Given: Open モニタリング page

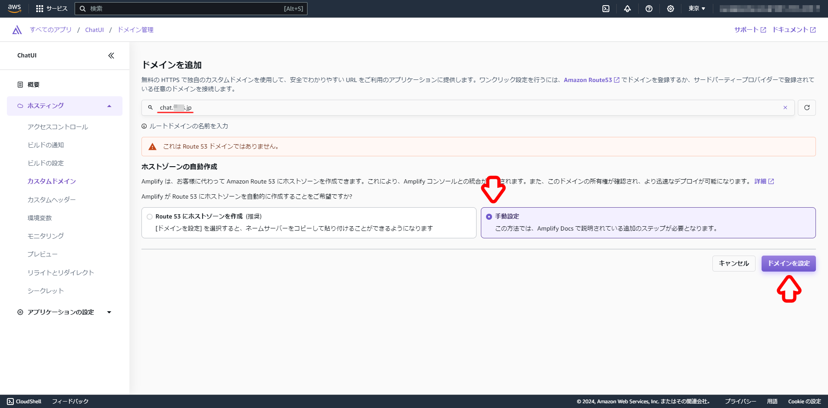Looking at the screenshot, I should (x=46, y=236).
